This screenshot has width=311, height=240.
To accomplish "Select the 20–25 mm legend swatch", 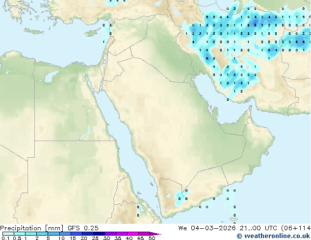I will (x=88, y=234).
